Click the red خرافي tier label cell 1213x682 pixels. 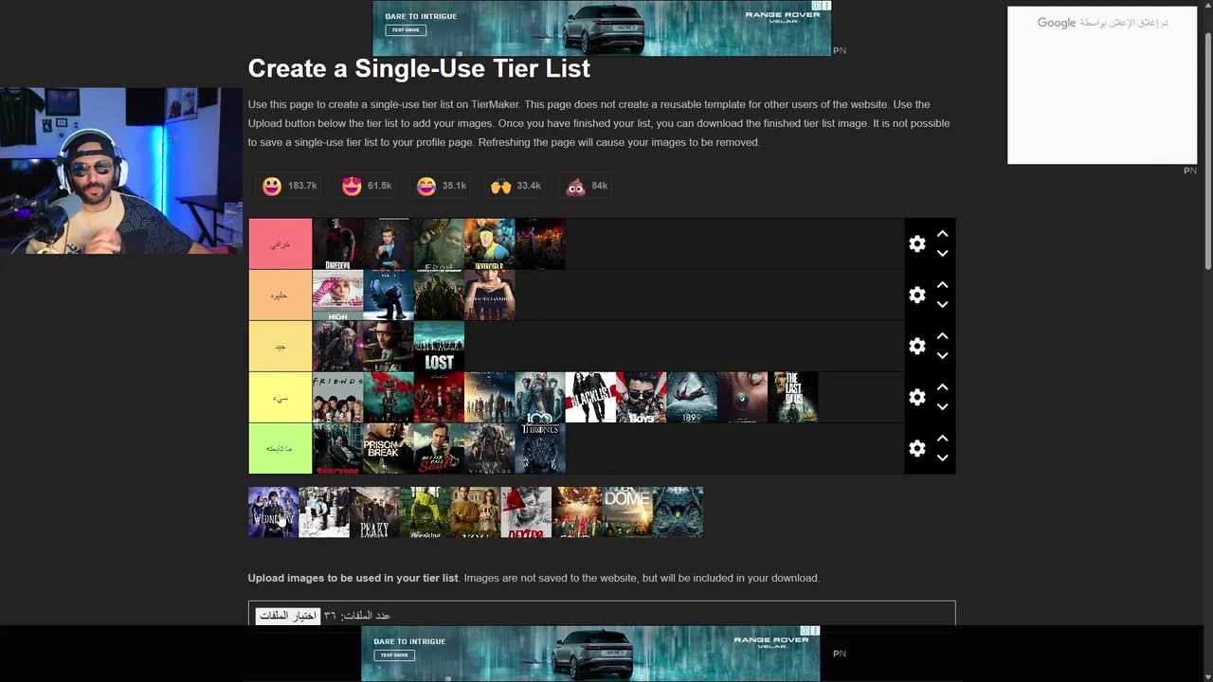click(x=281, y=244)
